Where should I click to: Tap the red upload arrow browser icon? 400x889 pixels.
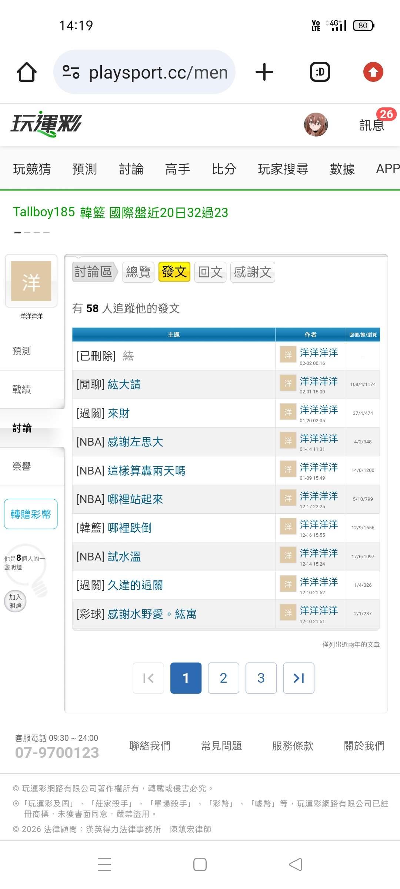(373, 72)
